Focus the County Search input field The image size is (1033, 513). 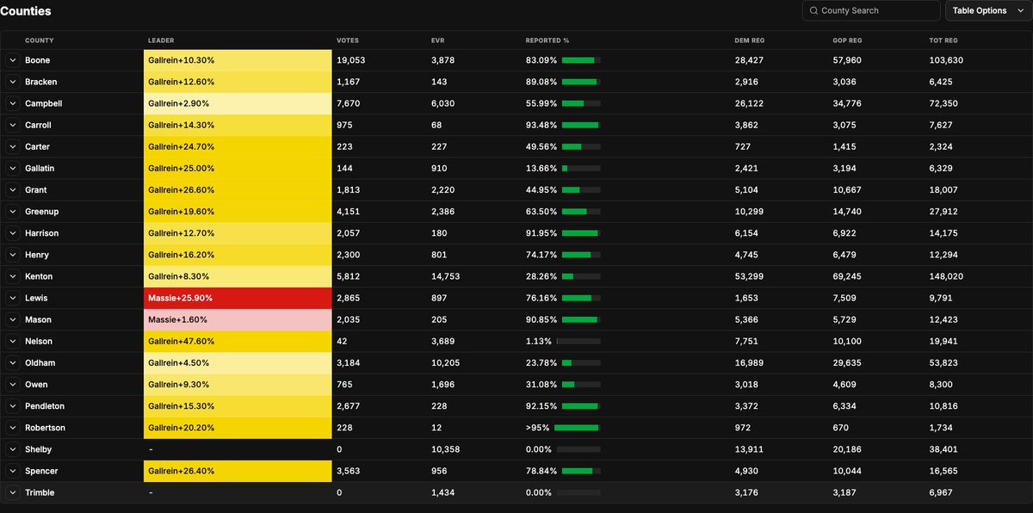pyautogui.click(x=871, y=10)
